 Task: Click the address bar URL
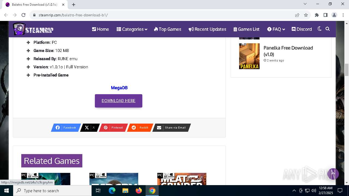pyautogui.click(x=73, y=15)
